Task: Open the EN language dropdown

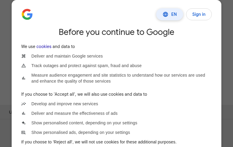Action: pyautogui.click(x=170, y=14)
